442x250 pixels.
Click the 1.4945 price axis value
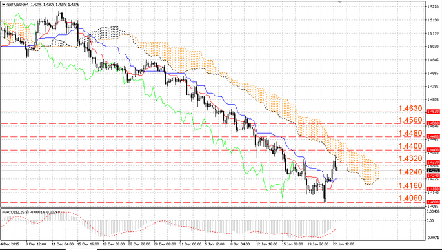433,60
